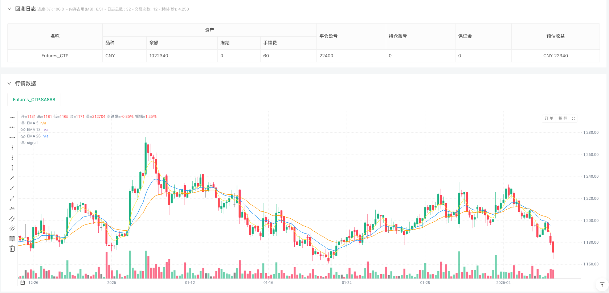Image resolution: width=609 pixels, height=293 pixels.
Task: Collapse the 回测日志 section
Action: pyautogui.click(x=9, y=9)
